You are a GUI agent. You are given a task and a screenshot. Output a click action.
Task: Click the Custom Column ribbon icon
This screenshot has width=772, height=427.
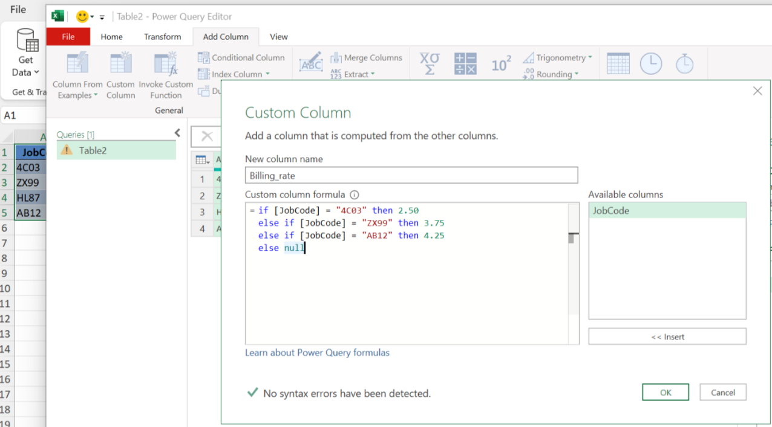tap(120, 75)
